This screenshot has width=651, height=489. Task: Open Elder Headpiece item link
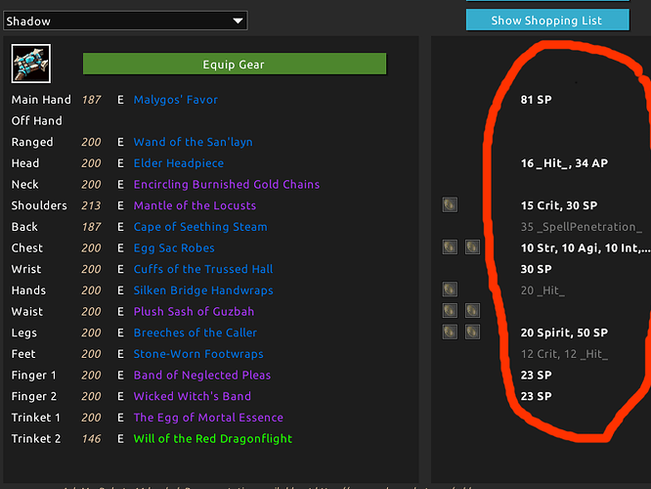(179, 163)
